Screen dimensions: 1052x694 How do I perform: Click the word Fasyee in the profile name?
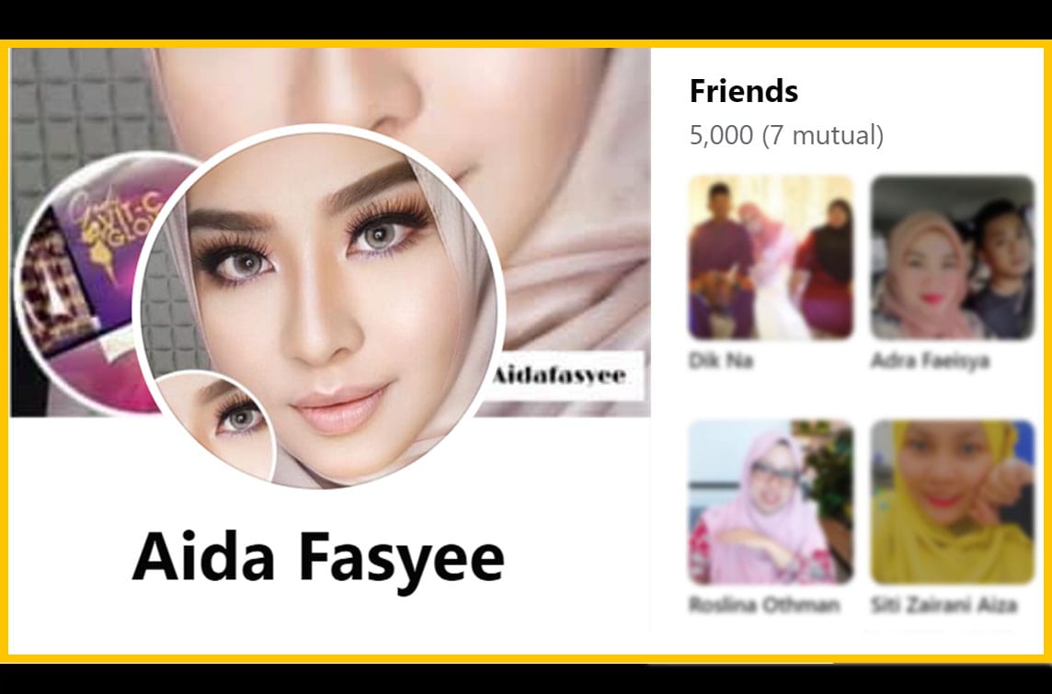(x=401, y=558)
